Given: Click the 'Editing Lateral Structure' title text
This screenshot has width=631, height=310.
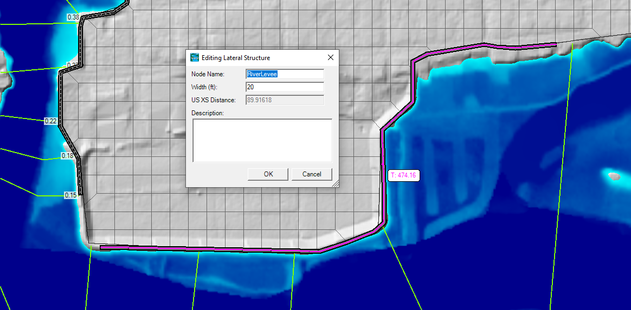Looking at the screenshot, I should pos(236,58).
